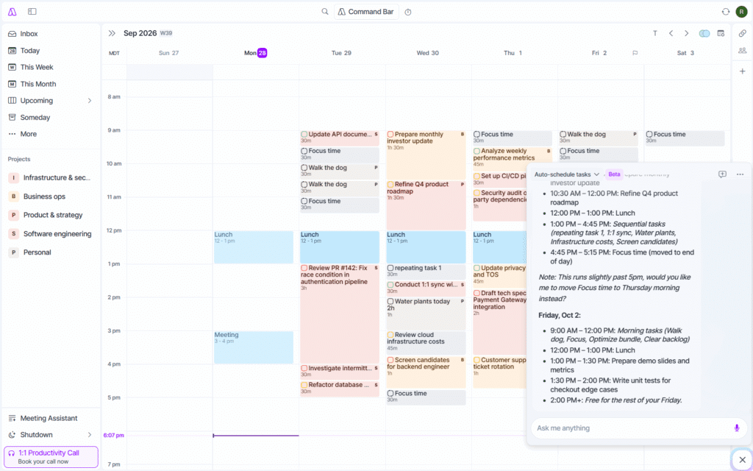Check off Saturday Focus time task

tap(649, 135)
